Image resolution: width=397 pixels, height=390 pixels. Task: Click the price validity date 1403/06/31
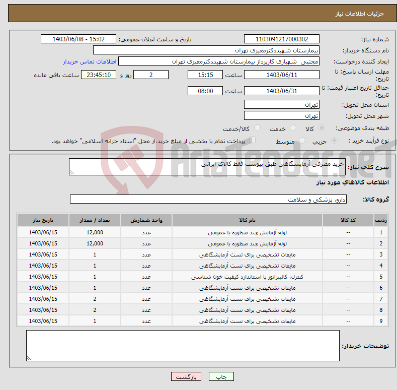pos(282,91)
